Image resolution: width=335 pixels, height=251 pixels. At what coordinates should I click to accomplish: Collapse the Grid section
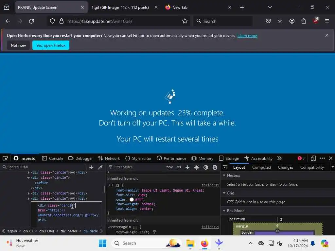(x=224, y=193)
